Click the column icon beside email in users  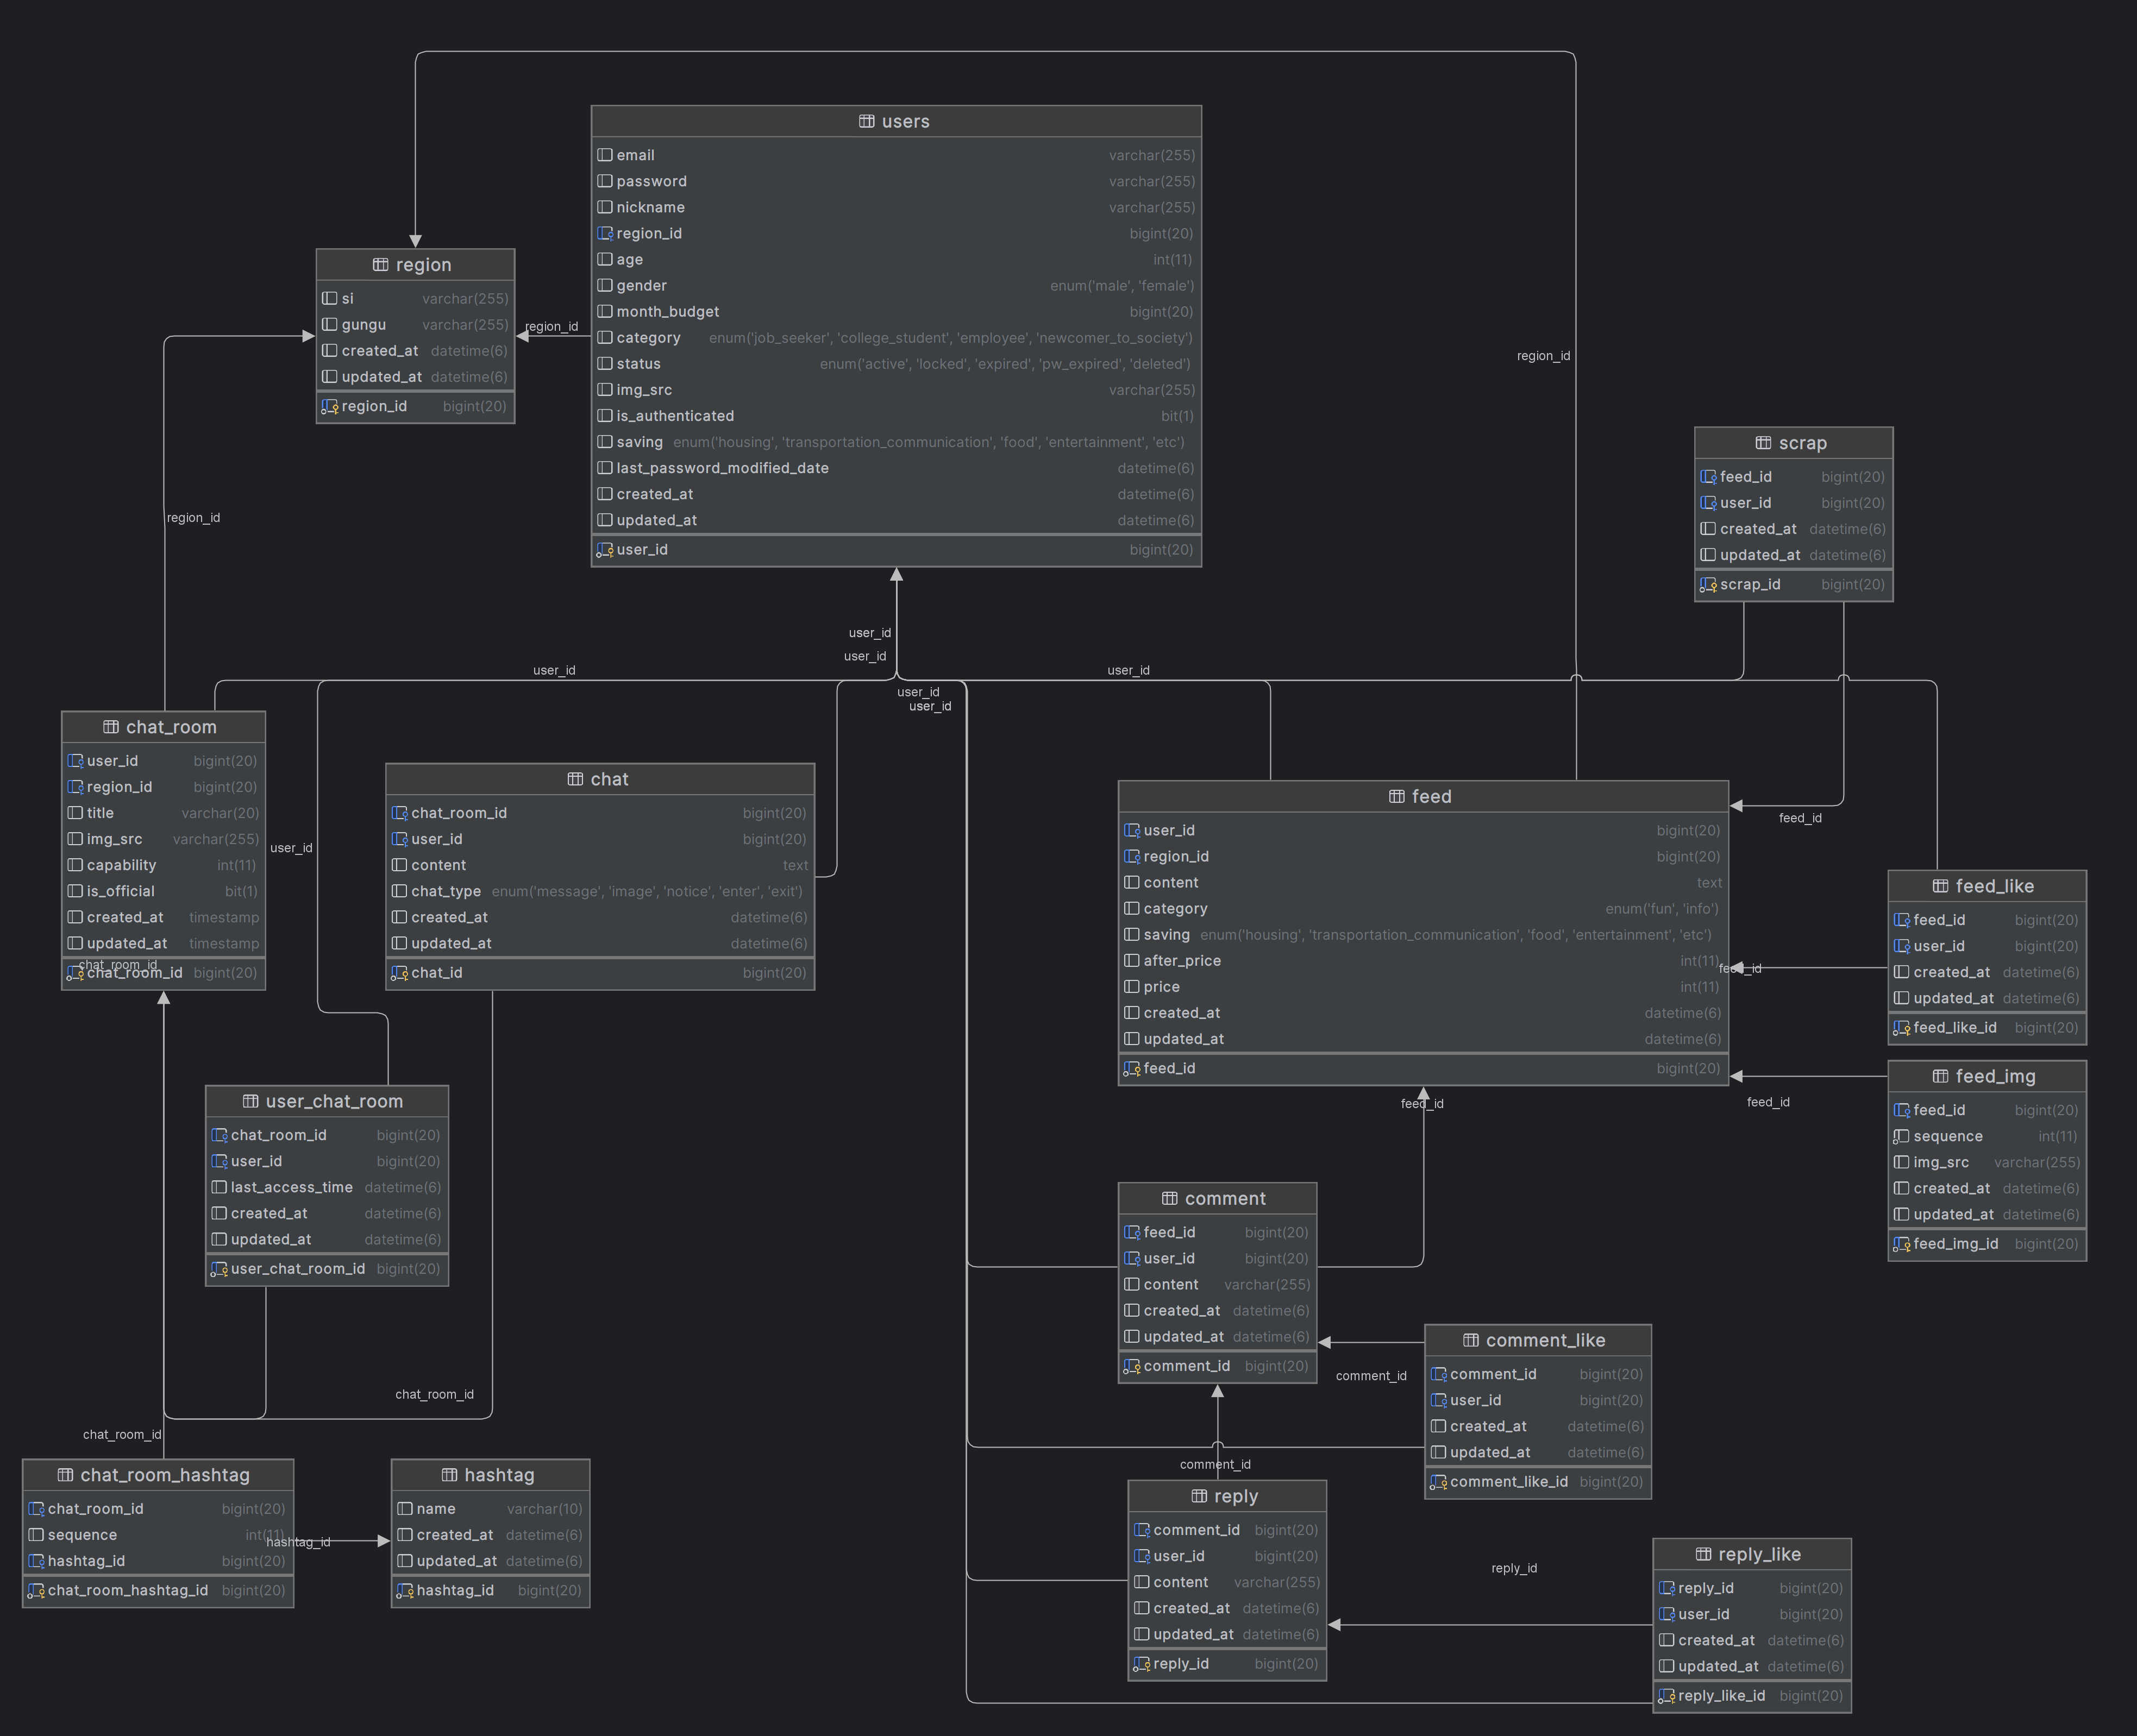click(604, 155)
